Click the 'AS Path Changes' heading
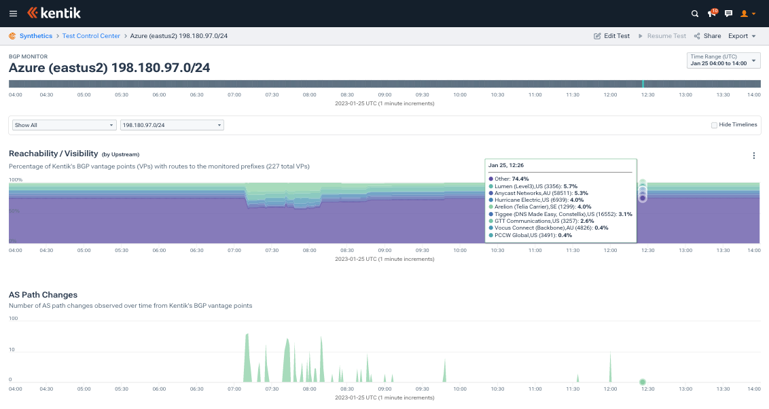Viewport: 769px width, 409px height. click(43, 295)
